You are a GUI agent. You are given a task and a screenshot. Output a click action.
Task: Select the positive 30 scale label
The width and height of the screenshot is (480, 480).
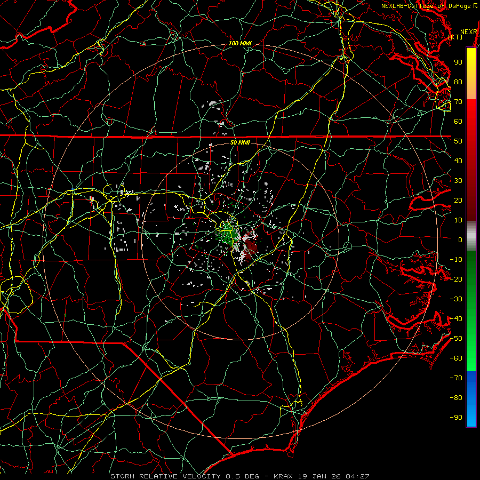pyautogui.click(x=458, y=181)
